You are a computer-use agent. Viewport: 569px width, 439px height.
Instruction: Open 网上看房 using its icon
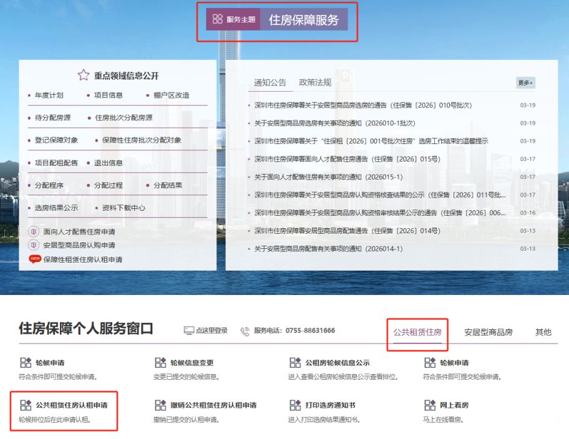pos(429,405)
